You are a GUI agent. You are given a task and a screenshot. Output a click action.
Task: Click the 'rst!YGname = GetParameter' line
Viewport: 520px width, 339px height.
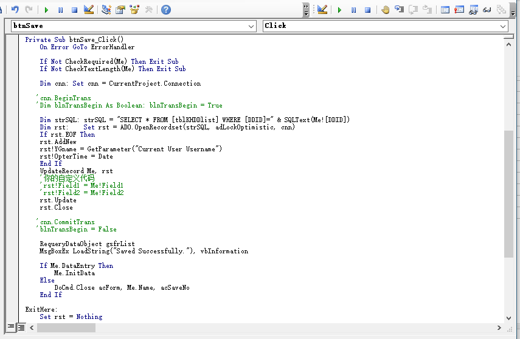[x=131, y=149]
